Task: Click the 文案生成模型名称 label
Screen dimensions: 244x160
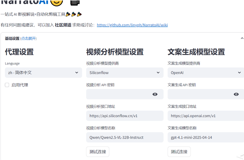Action: [182, 128]
